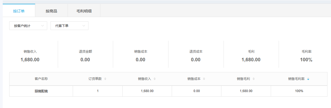Image resolution: width=331 pixels, height=108 pixels.
Task: Open the 毛利明细 tab
Action: point(84,11)
